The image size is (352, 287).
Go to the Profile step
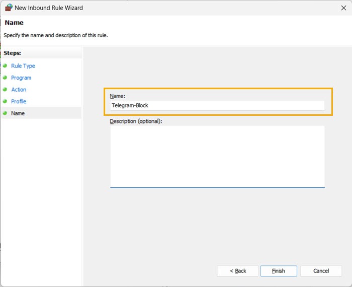[x=19, y=101]
